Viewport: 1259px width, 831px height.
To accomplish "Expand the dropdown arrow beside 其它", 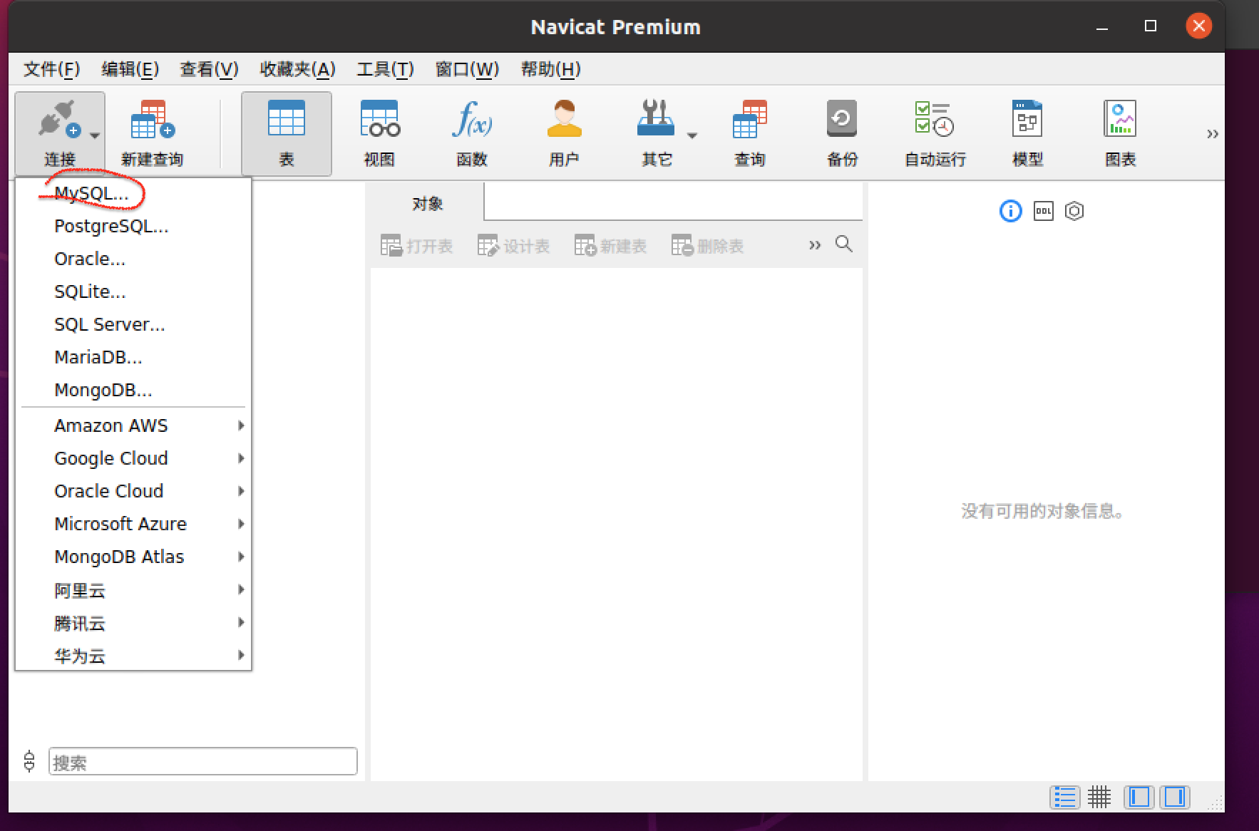I will 692,135.
